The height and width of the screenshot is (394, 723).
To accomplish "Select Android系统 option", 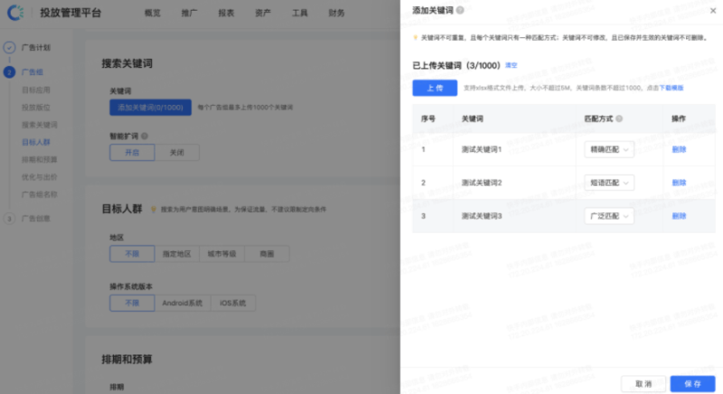I will [183, 303].
